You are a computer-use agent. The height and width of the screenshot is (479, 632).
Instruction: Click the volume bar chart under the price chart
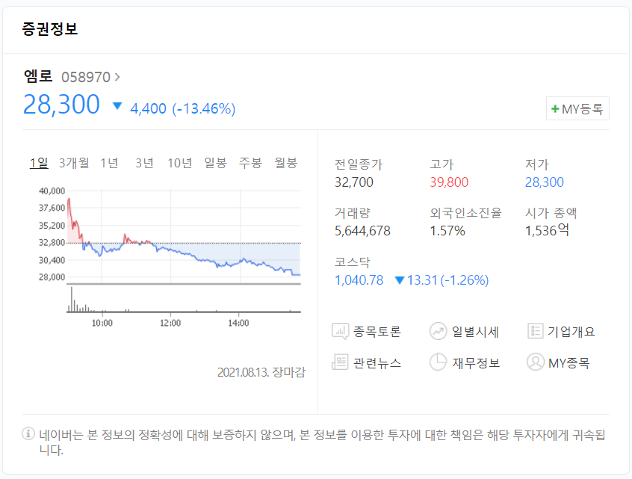(x=184, y=299)
